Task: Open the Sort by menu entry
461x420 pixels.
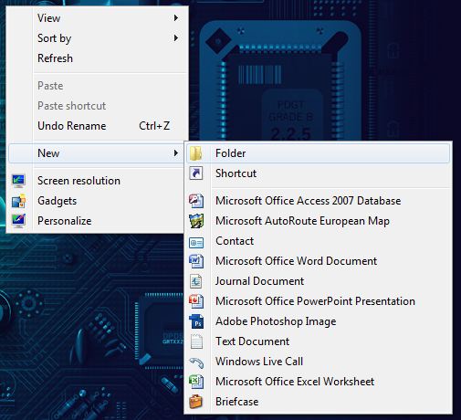Action: 97,38
